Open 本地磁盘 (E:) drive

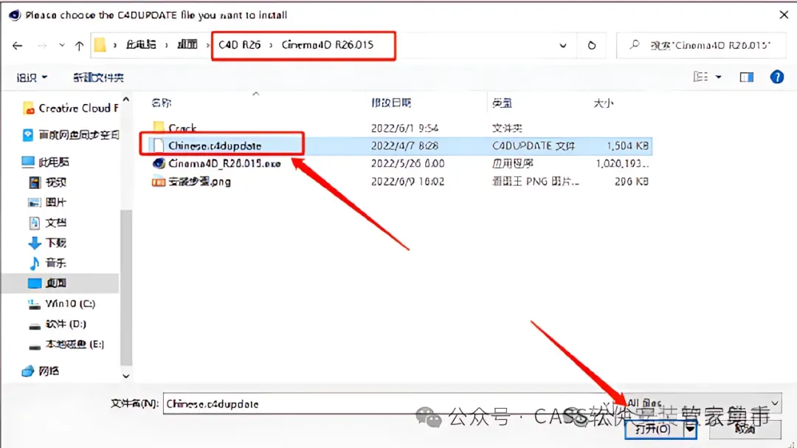tap(66, 344)
